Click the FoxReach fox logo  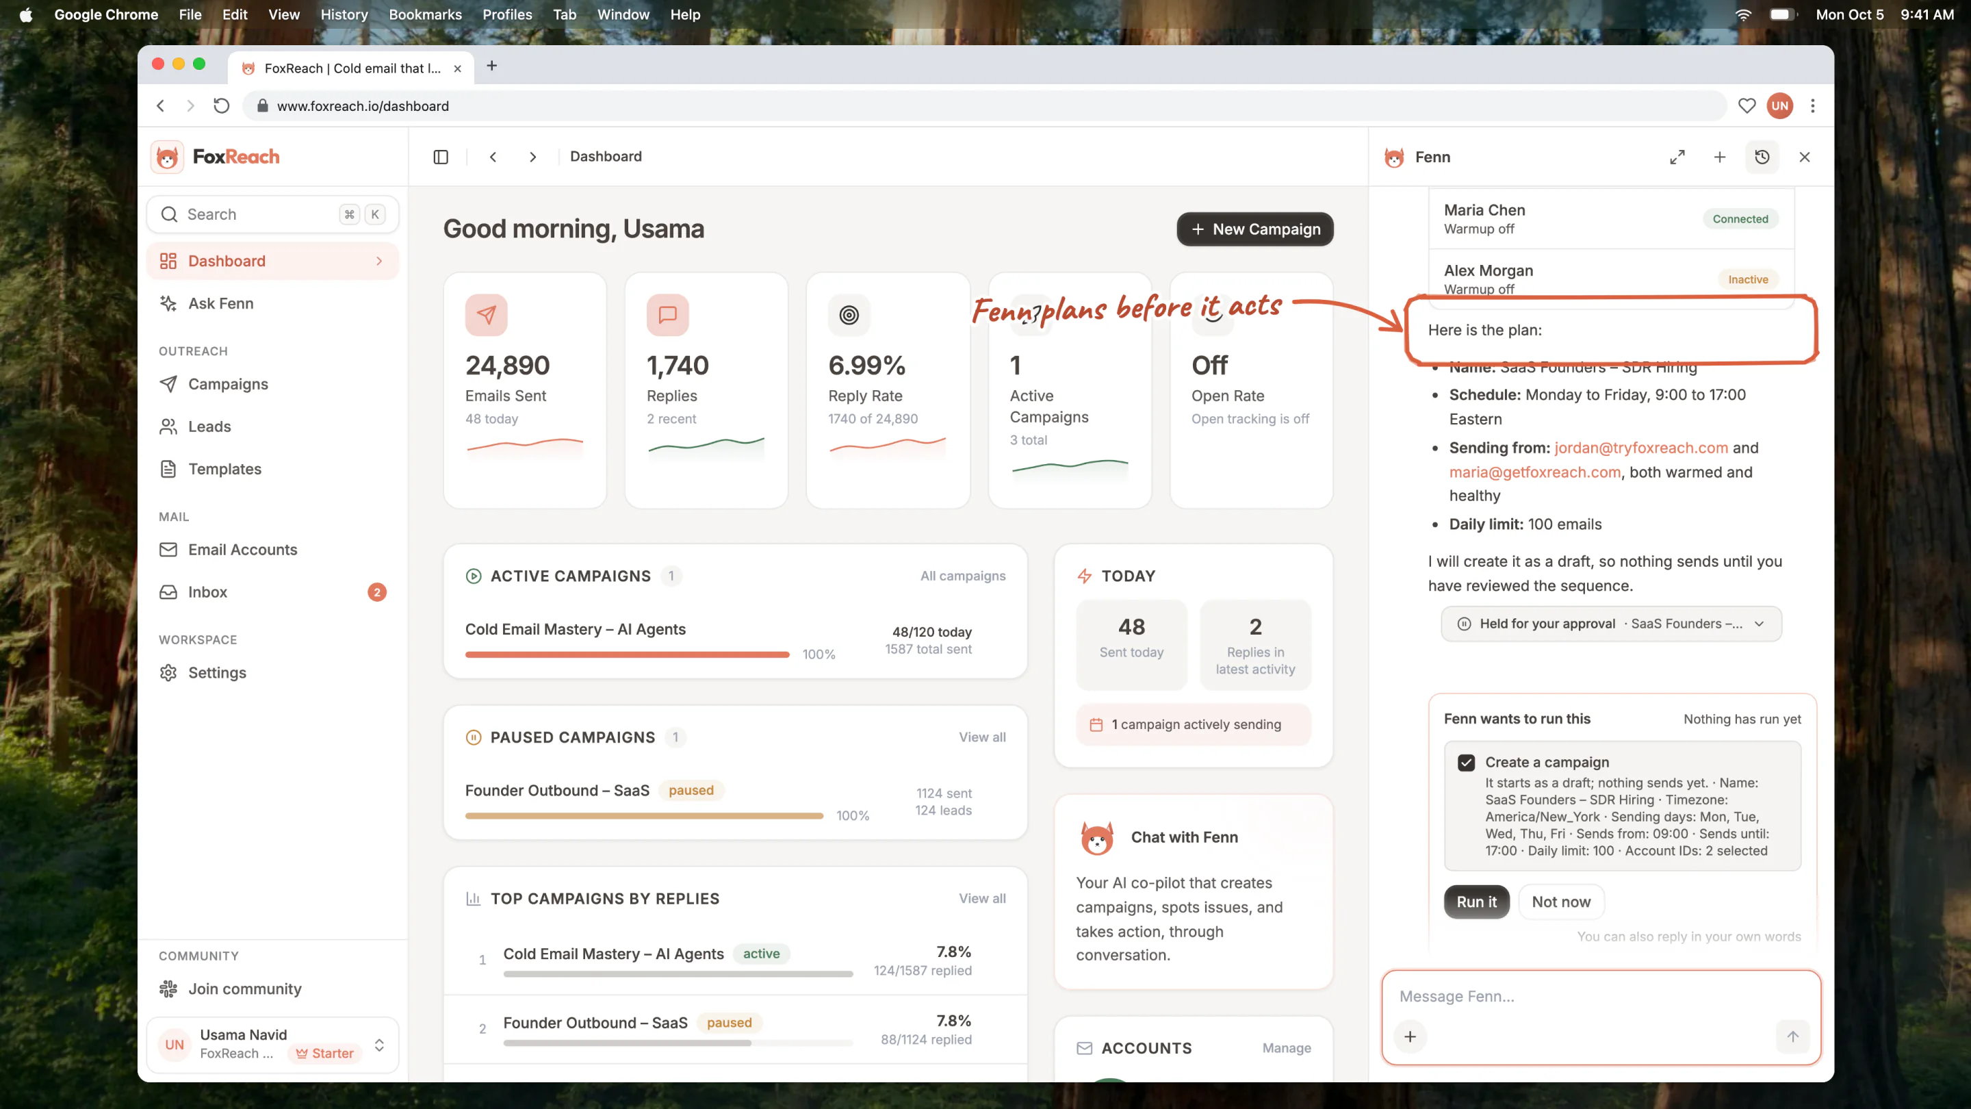click(167, 157)
